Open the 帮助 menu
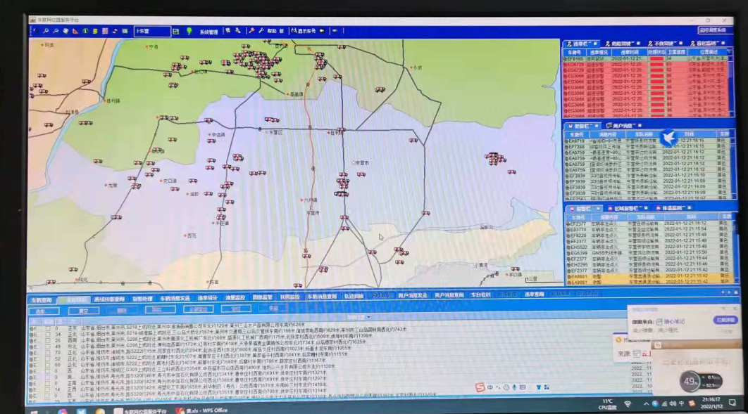 tap(271, 31)
